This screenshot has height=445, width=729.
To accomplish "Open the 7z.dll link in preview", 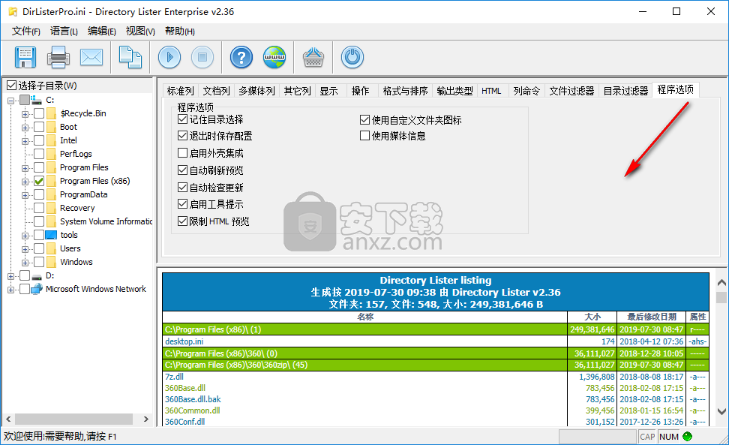I will [174, 377].
